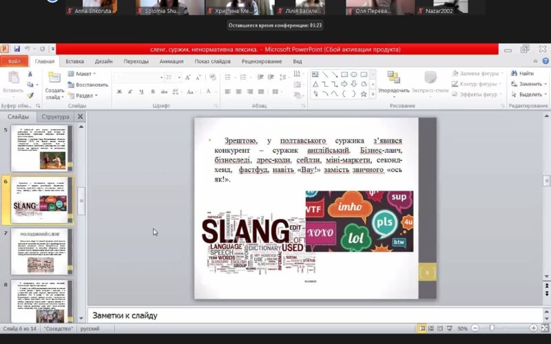This screenshot has width=551, height=344.
Task: Select slide 7 thumbnail in slides panel
Action: click(41, 251)
